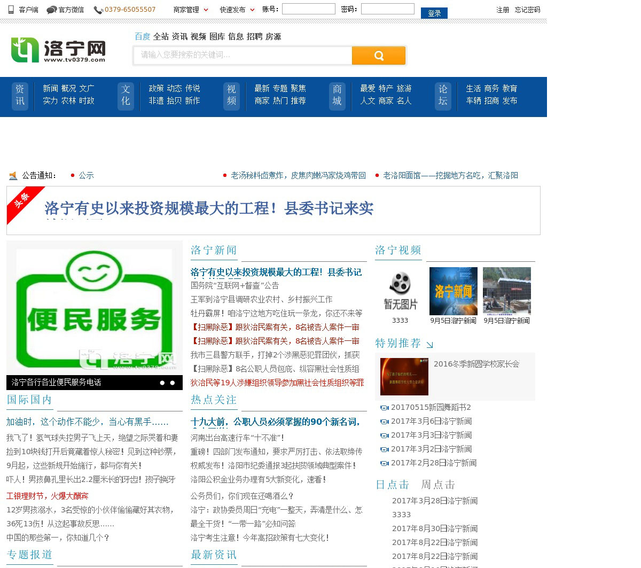Select the second slideshow dot indicator
Screen dimensions: 641x568
[173, 383]
